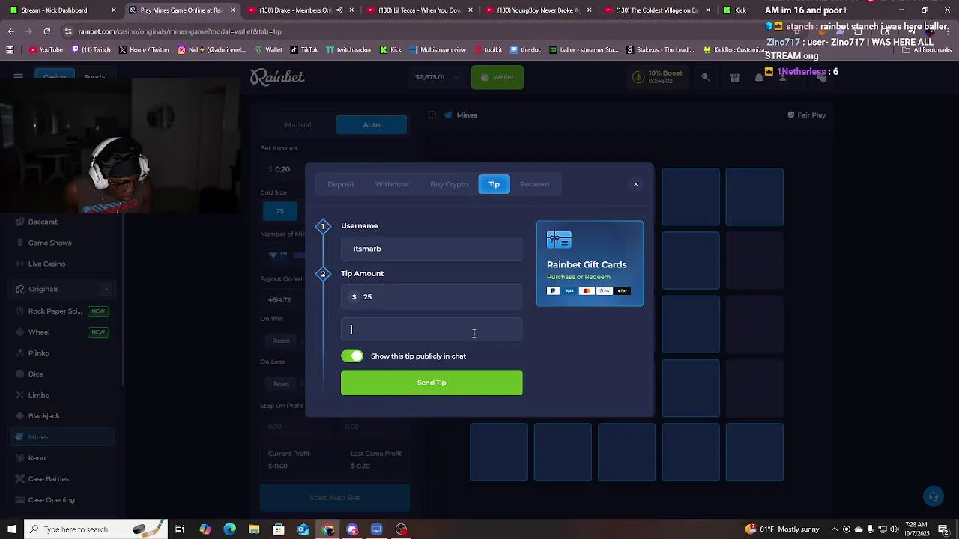Open the notifications bell icon
The width and height of the screenshot is (959, 539).
[x=759, y=77]
